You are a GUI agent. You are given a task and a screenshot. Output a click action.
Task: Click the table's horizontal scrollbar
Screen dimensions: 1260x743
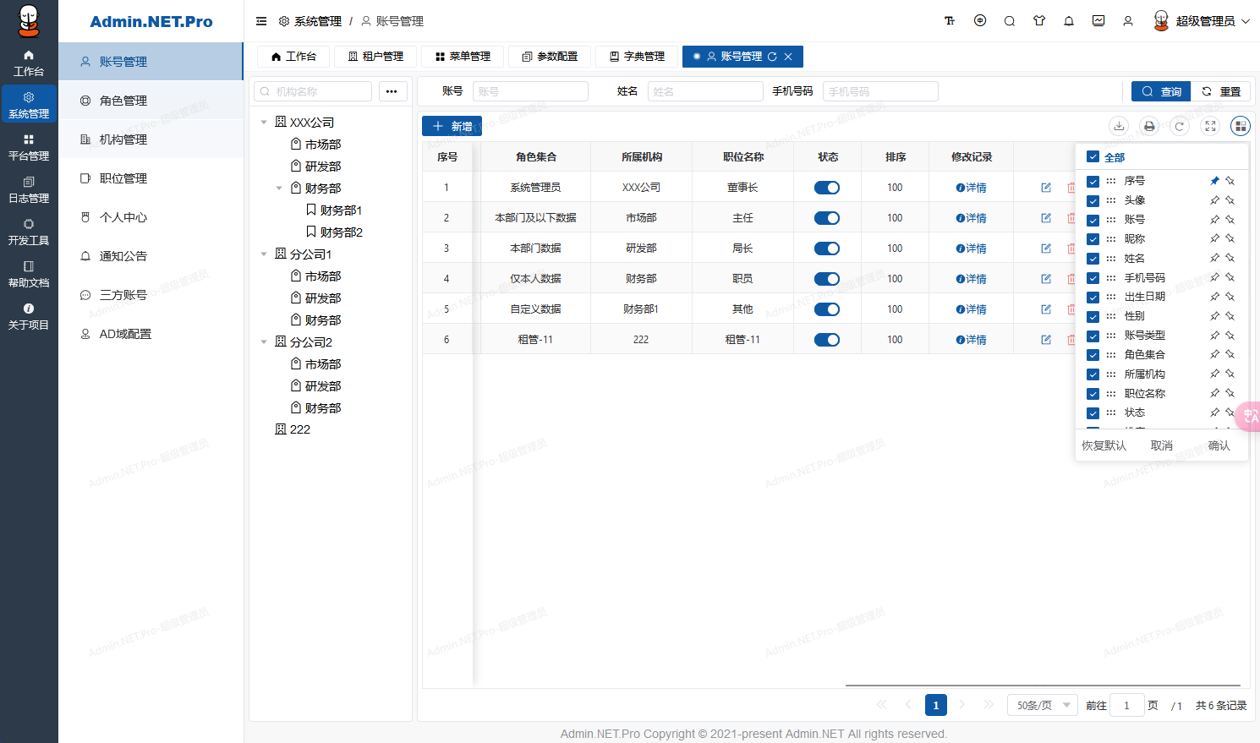[x=1043, y=686]
